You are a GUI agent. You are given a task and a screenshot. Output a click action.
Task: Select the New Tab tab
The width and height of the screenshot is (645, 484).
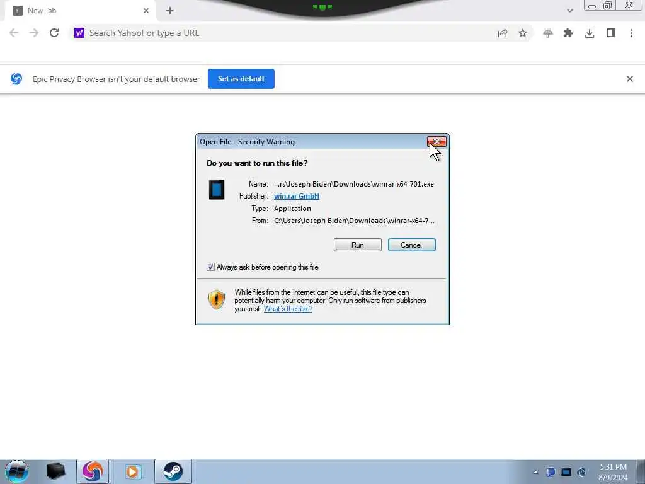(80, 11)
